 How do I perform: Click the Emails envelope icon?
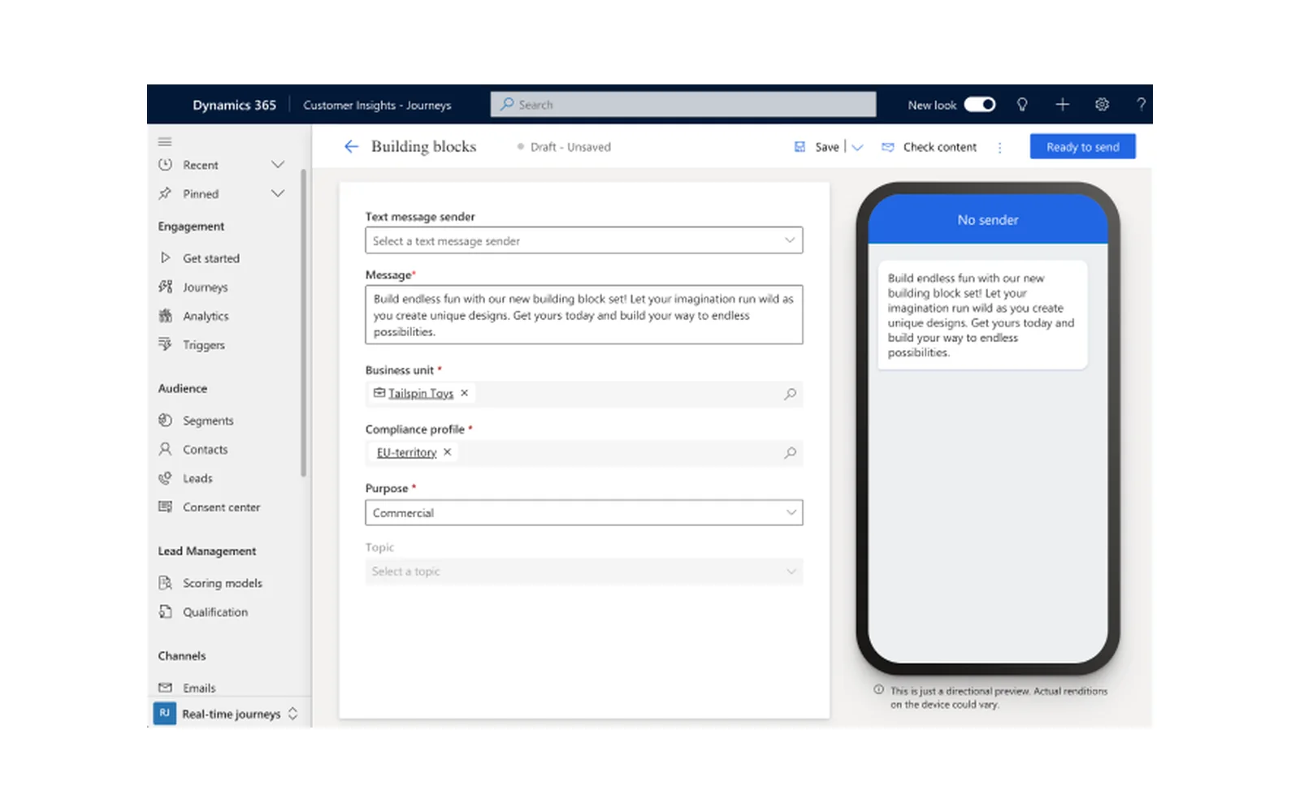165,688
